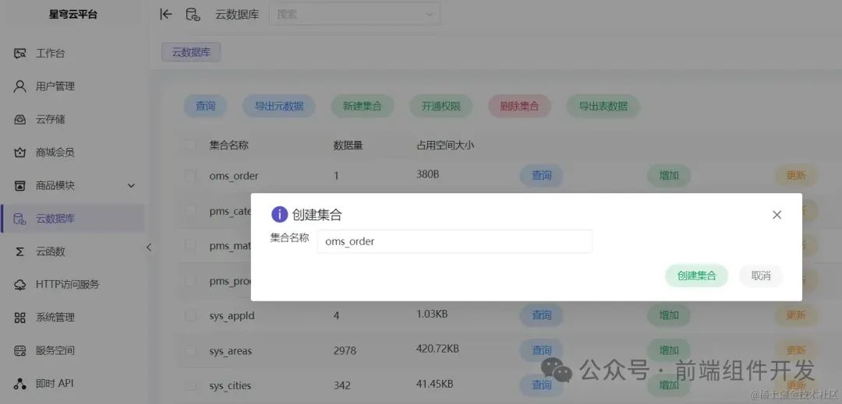This screenshot has height=404, width=842.
Task: Click the sys_areas collection name
Action: pos(230,352)
